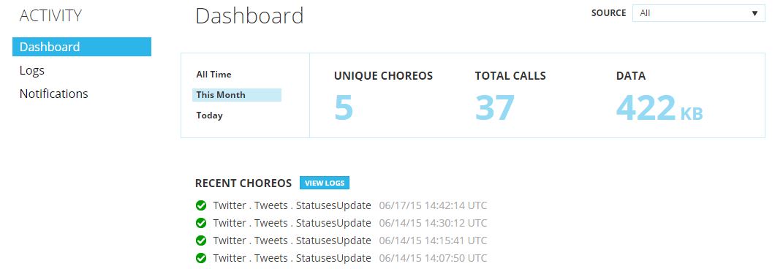Click the Data usage value 422 KB

point(659,107)
